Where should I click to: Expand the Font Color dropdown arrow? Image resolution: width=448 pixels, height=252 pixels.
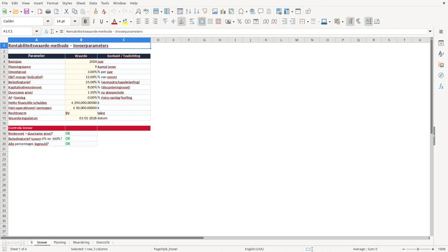click(120, 22)
